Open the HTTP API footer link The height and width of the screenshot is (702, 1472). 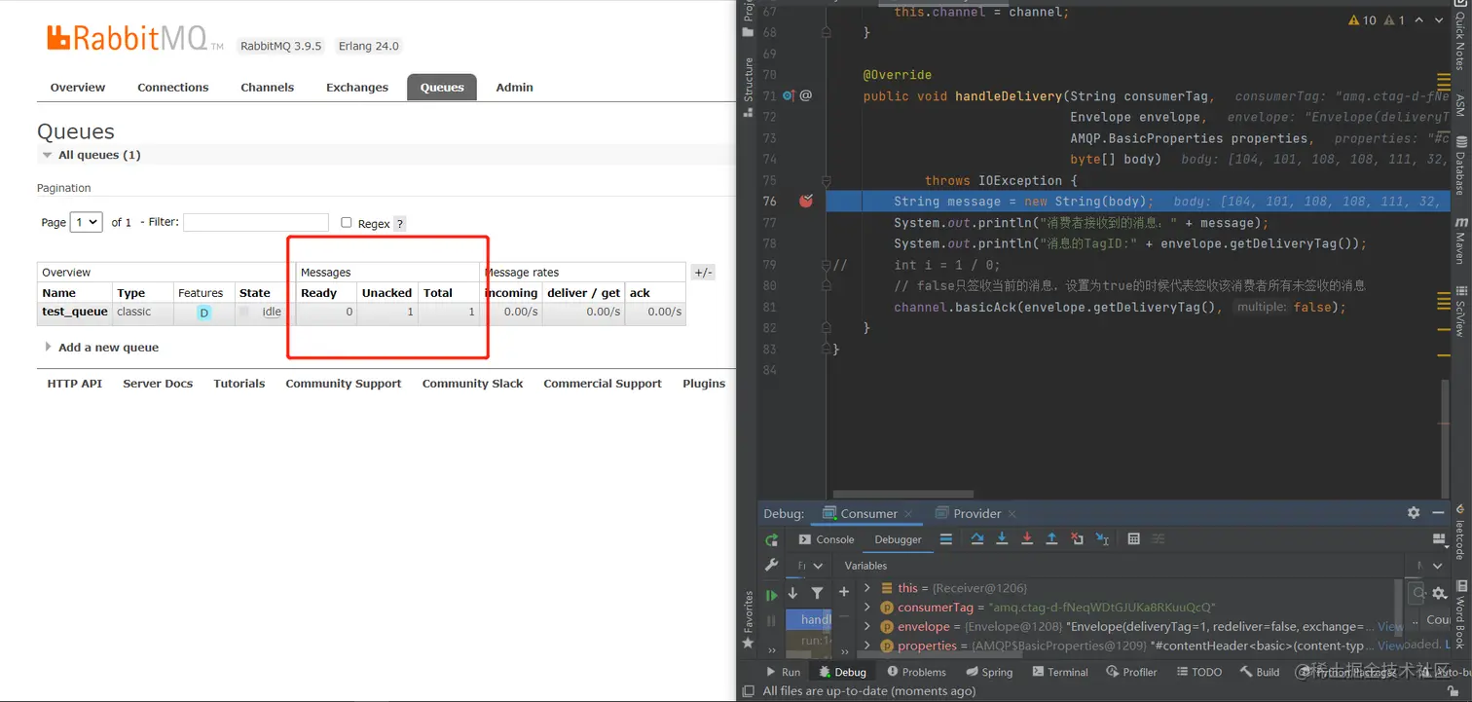74,384
